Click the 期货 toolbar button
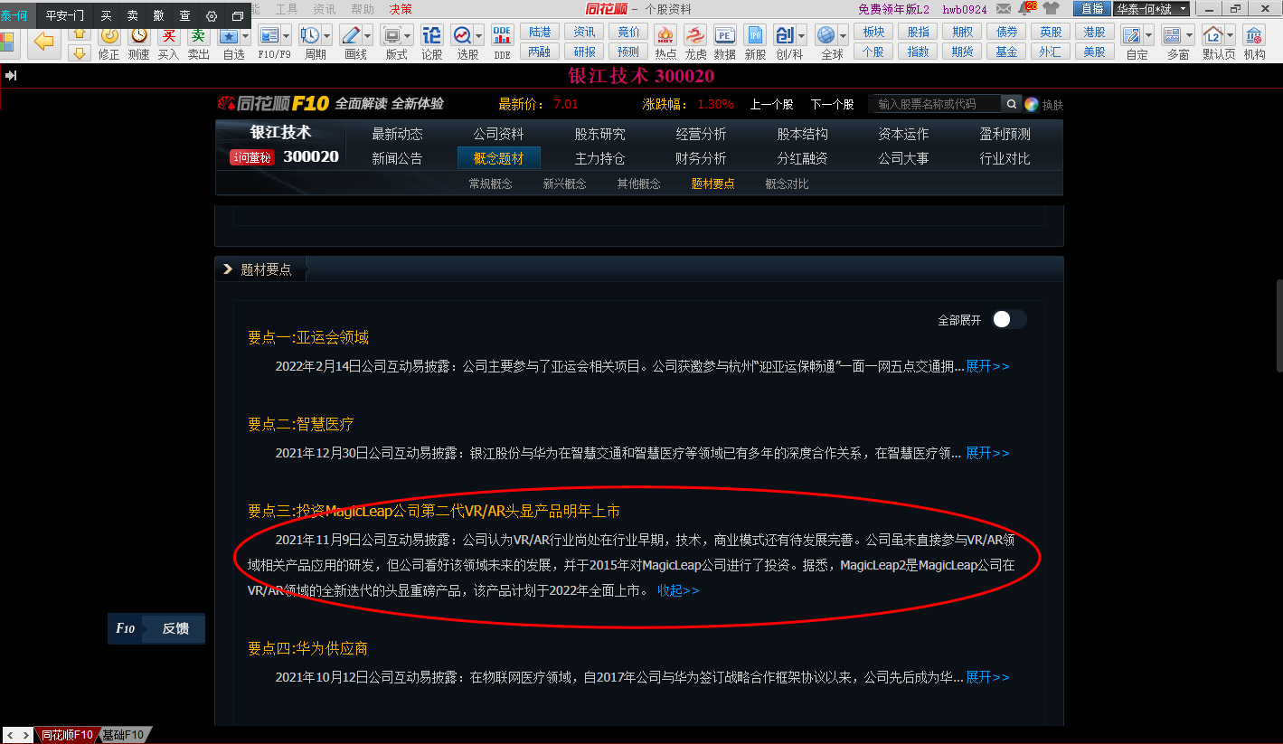The image size is (1283, 744). (962, 52)
